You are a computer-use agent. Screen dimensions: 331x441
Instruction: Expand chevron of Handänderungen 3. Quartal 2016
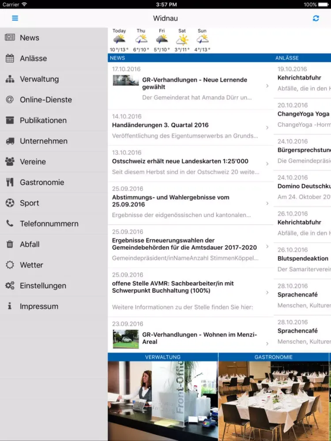267,128
